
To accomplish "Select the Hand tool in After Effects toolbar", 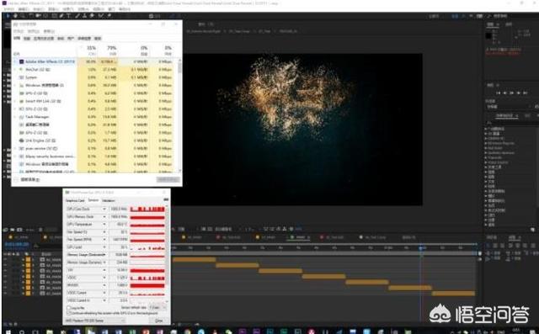I will (15, 16).
